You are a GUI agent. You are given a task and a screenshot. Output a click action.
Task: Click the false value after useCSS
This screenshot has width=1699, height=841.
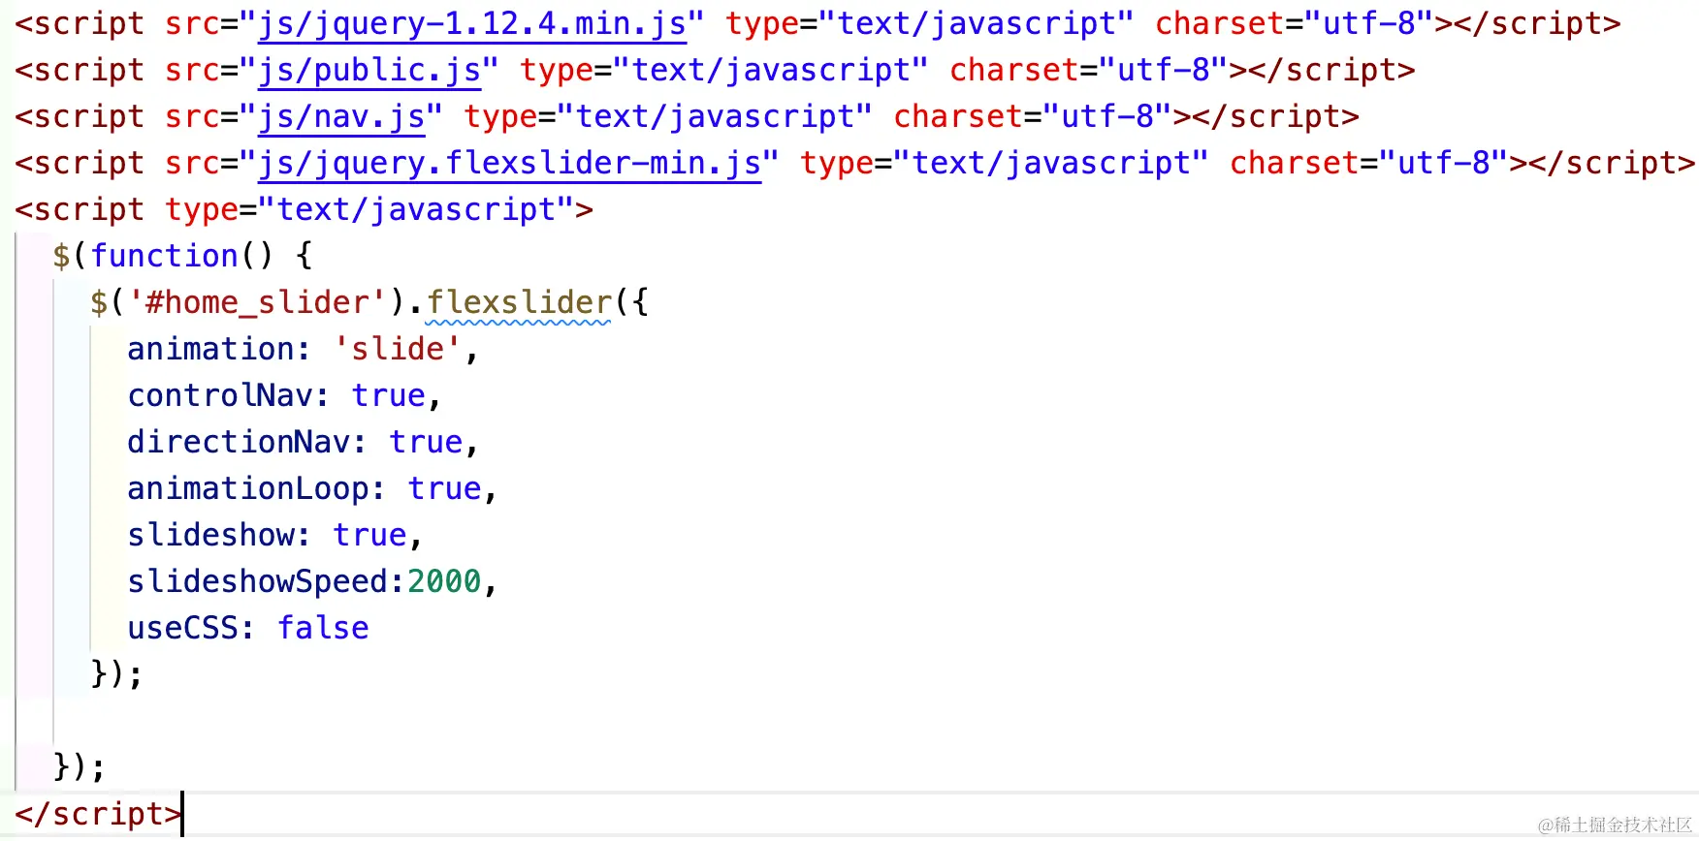click(323, 628)
